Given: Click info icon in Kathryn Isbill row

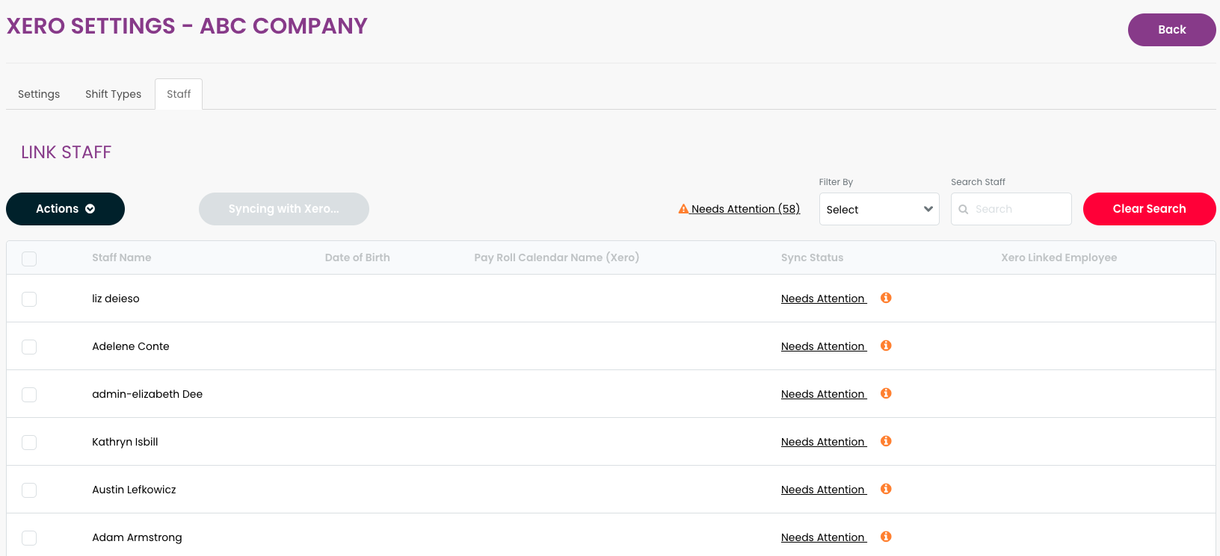Looking at the screenshot, I should click(886, 441).
